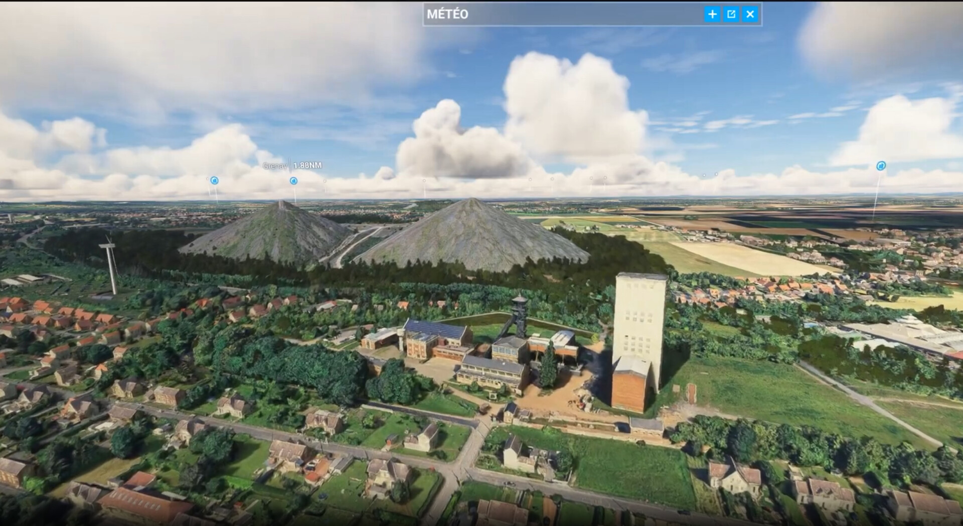Screen dimensions: 963x526
Task: Click the dark metal mine headframe
Action: point(519,316)
